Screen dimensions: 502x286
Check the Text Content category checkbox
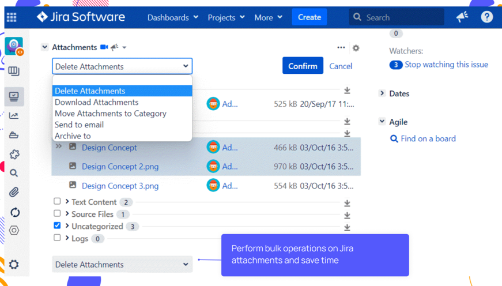pos(57,201)
